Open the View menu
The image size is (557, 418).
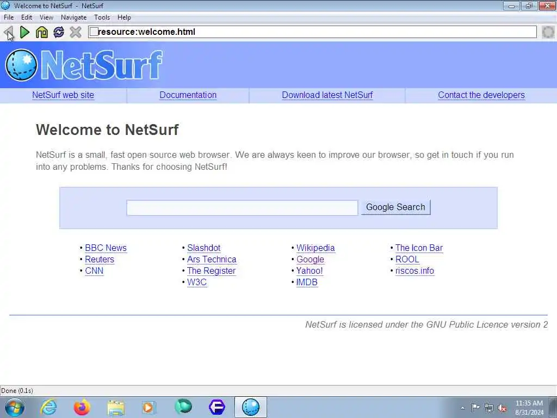coord(46,17)
